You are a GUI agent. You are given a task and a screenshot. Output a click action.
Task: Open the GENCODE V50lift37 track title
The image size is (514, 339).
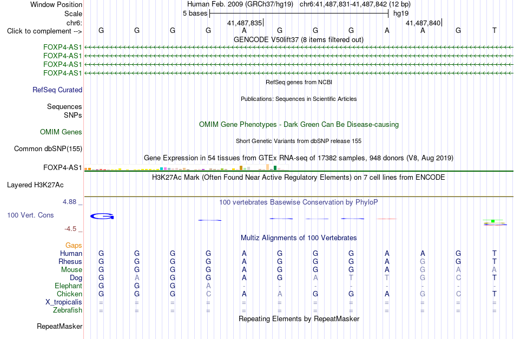pos(299,39)
